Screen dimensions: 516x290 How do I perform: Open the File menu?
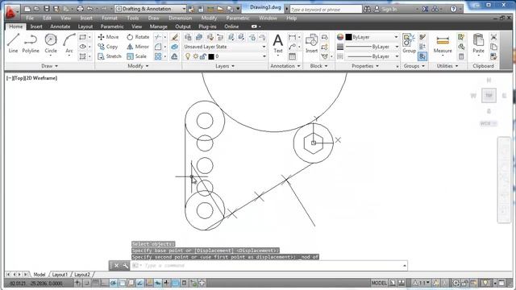click(30, 18)
